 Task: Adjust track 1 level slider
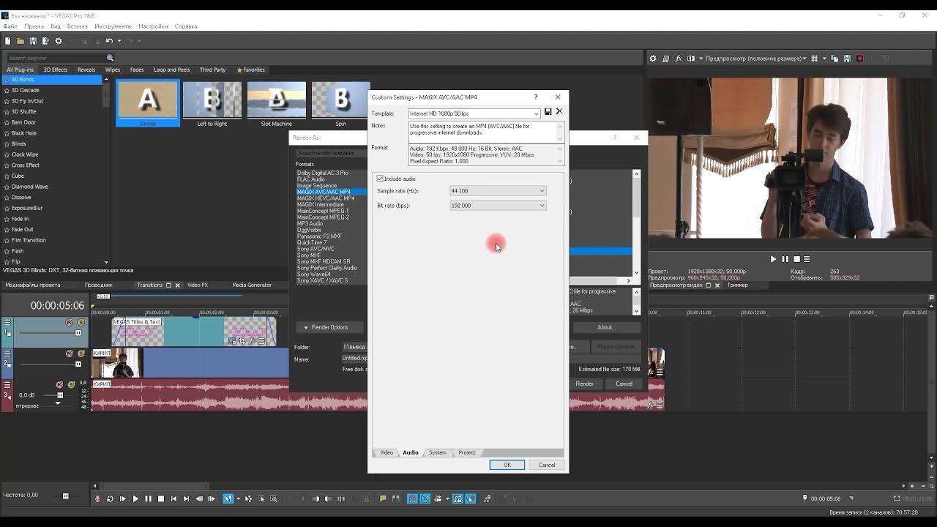78,333
